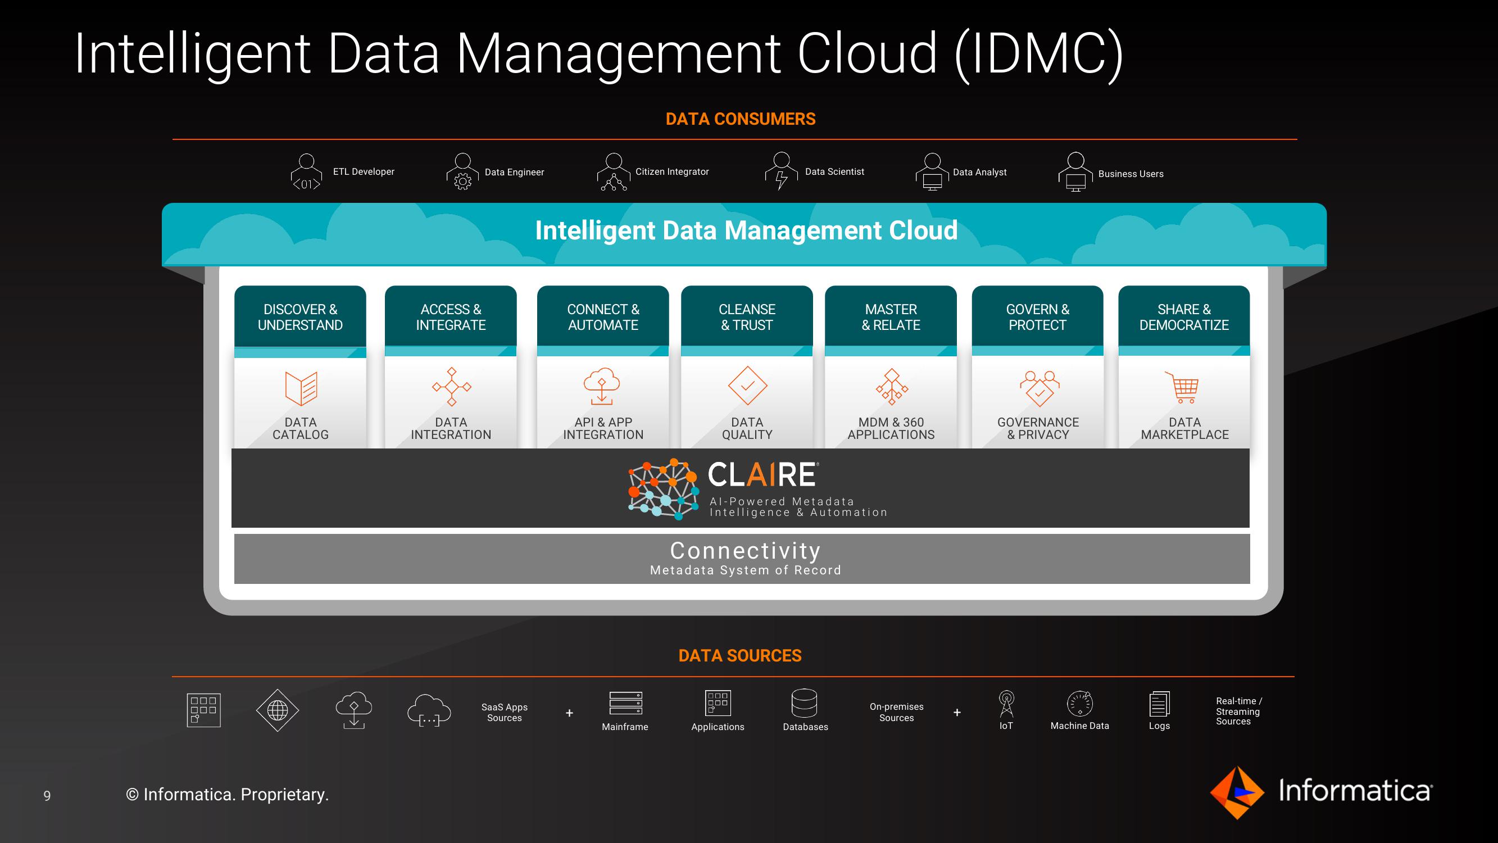1498x843 pixels.
Task: Select the Access & Integrate header tab
Action: [451, 317]
